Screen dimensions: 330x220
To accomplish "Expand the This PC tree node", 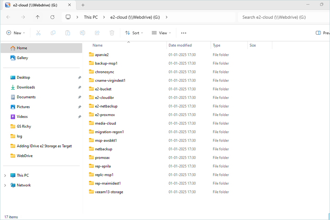I will [5, 175].
